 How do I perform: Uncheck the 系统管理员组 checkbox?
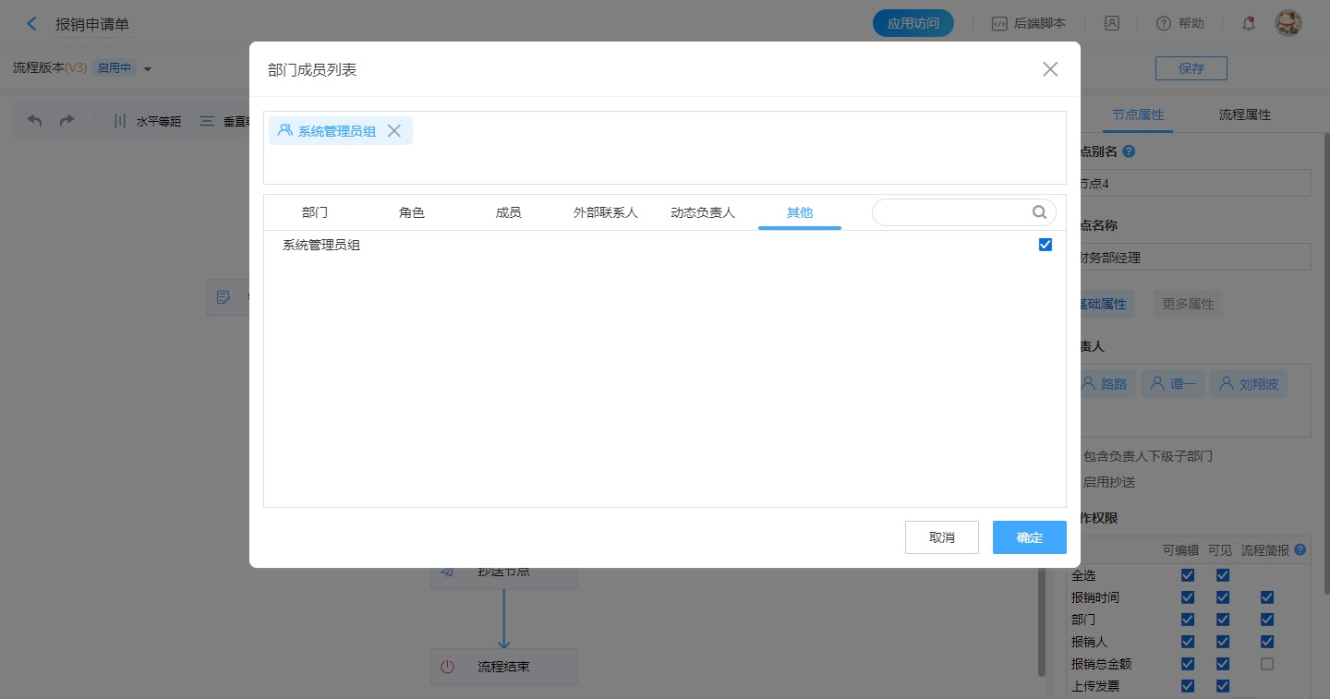pos(1046,245)
